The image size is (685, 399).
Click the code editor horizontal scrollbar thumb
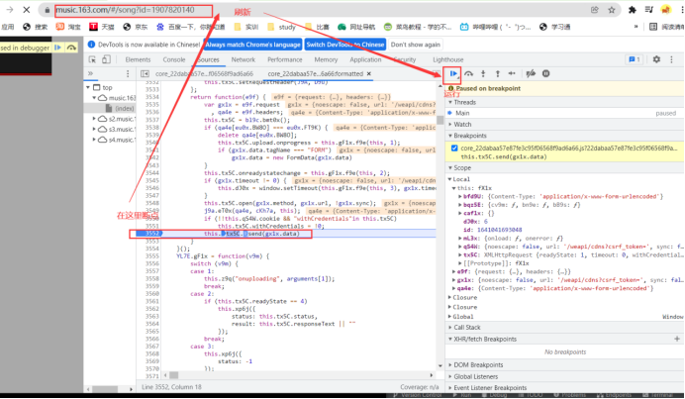point(174,375)
